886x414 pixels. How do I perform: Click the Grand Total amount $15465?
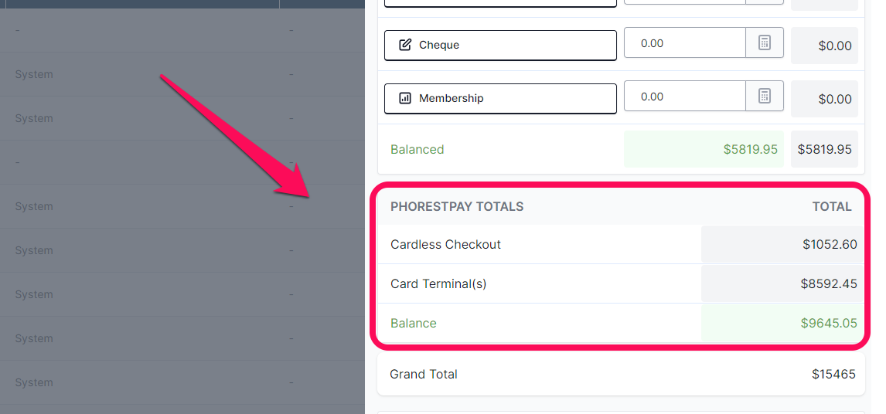[x=833, y=374]
